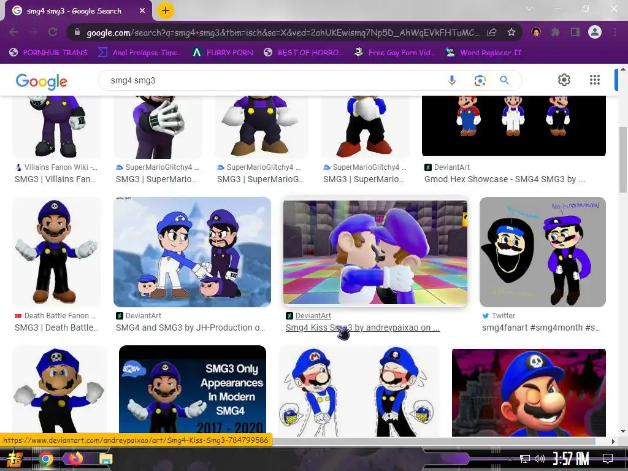Open a new browser tab
This screenshot has height=471, width=628.
tap(166, 10)
